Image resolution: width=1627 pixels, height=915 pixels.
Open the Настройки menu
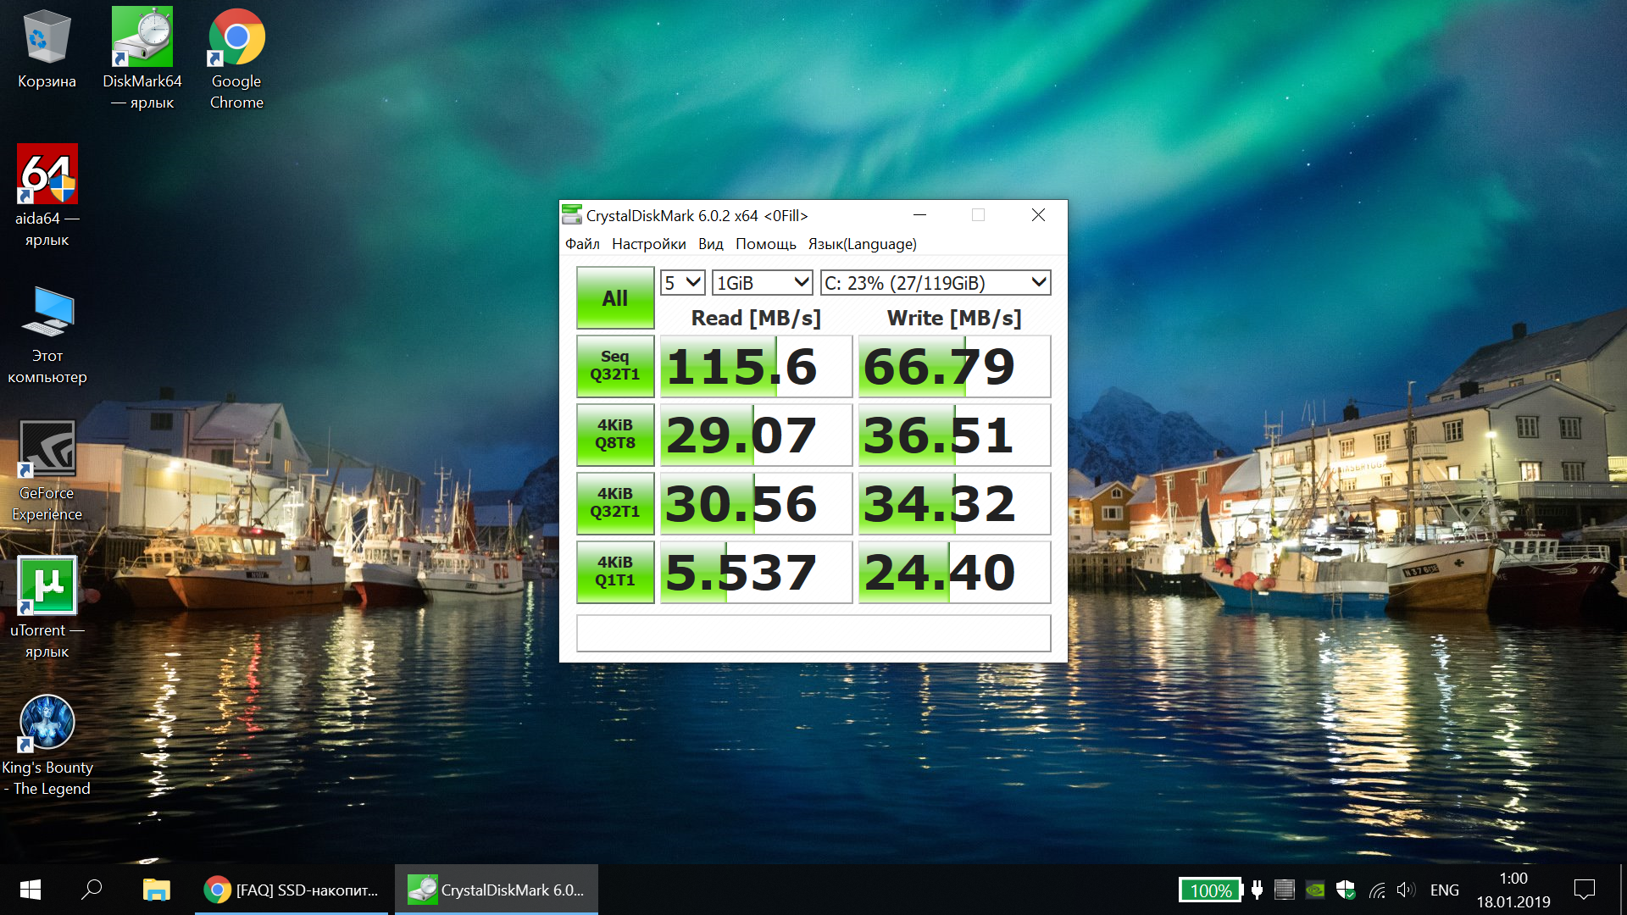pos(648,244)
